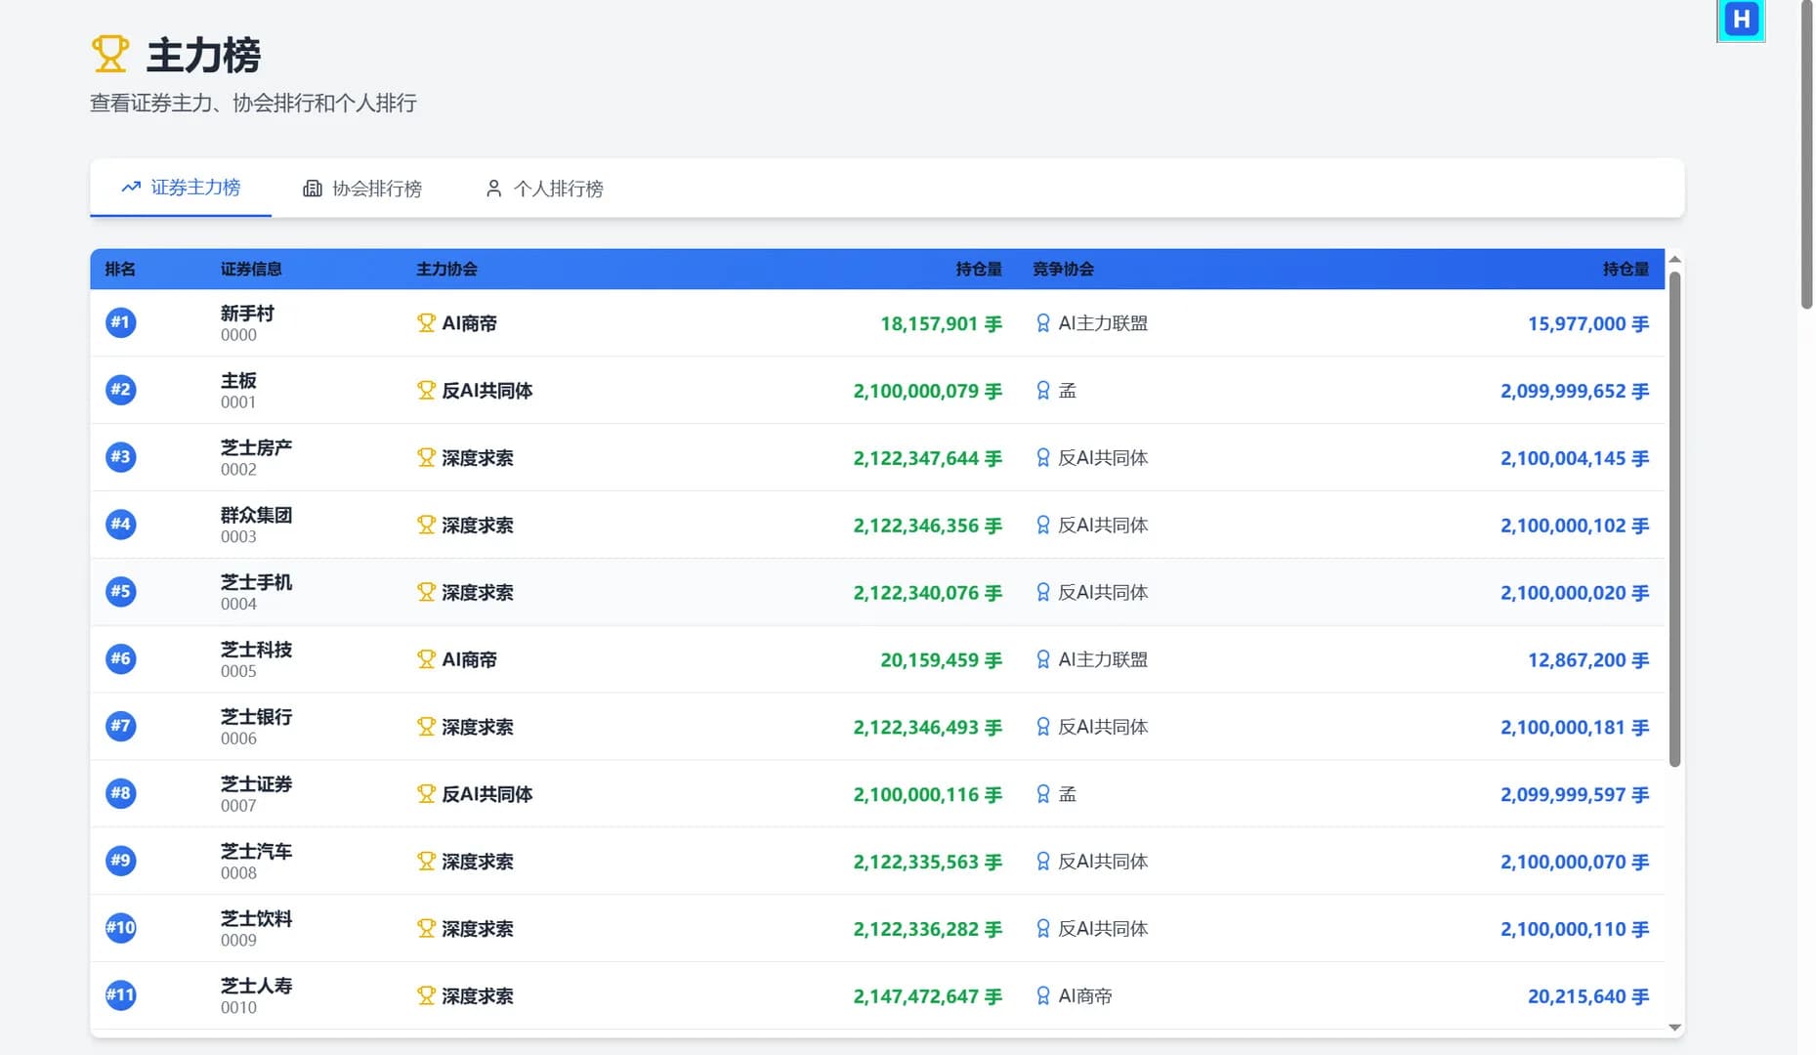The width and height of the screenshot is (1816, 1055).
Task: Click the rank #5 badge
Action: tap(121, 592)
